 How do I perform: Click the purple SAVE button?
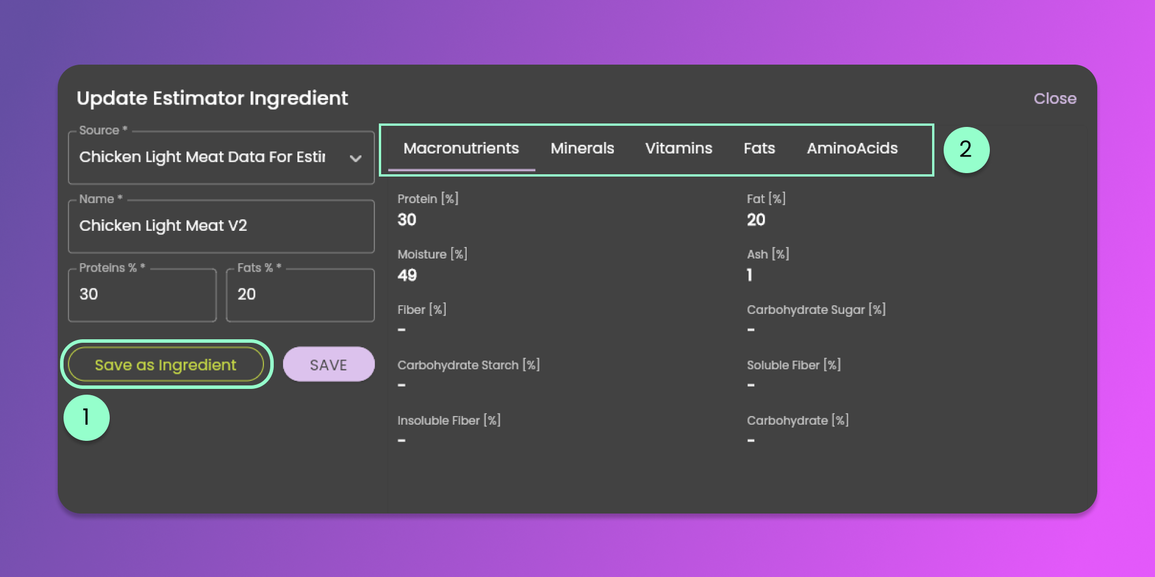click(329, 365)
